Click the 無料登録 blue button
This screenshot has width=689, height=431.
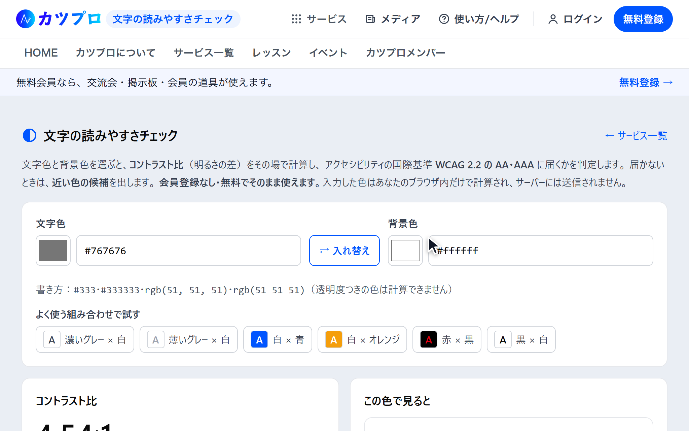pos(643,19)
